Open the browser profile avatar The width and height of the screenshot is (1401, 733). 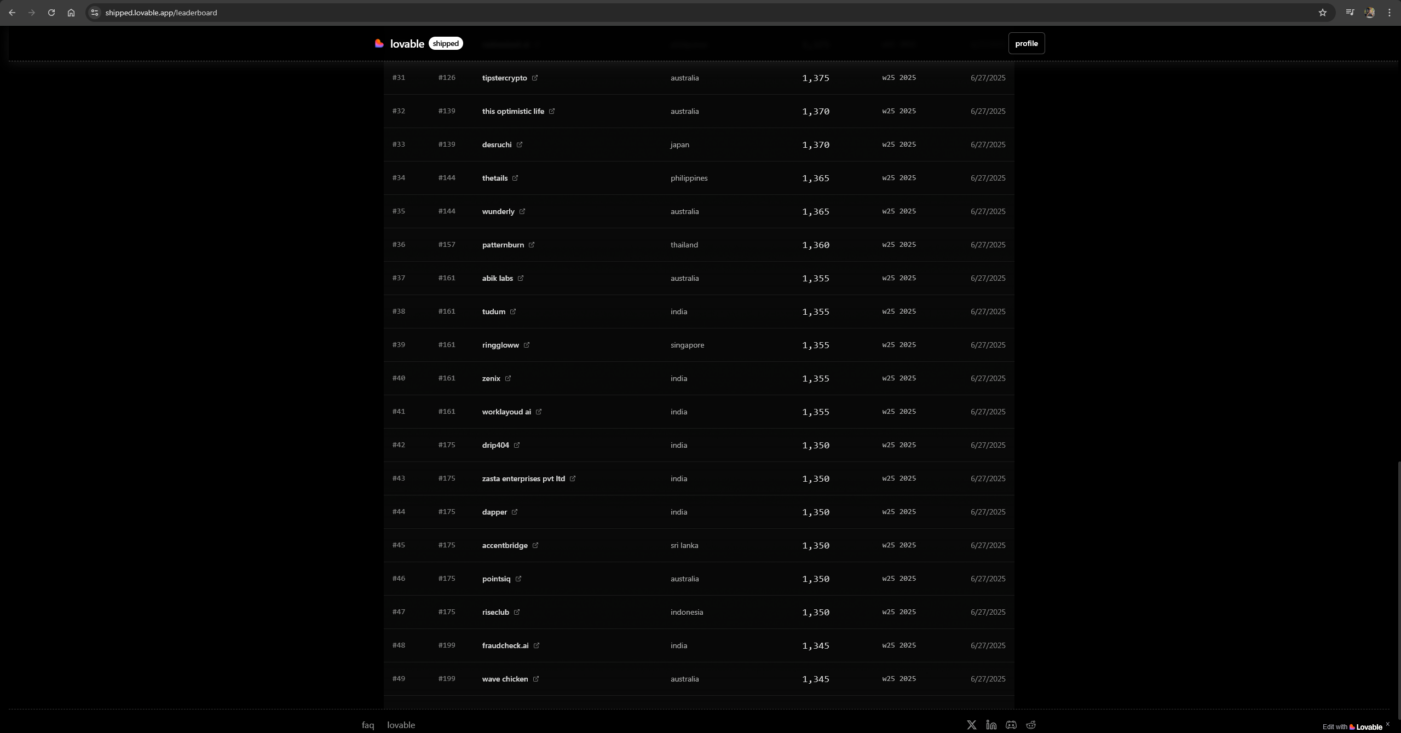pos(1370,13)
